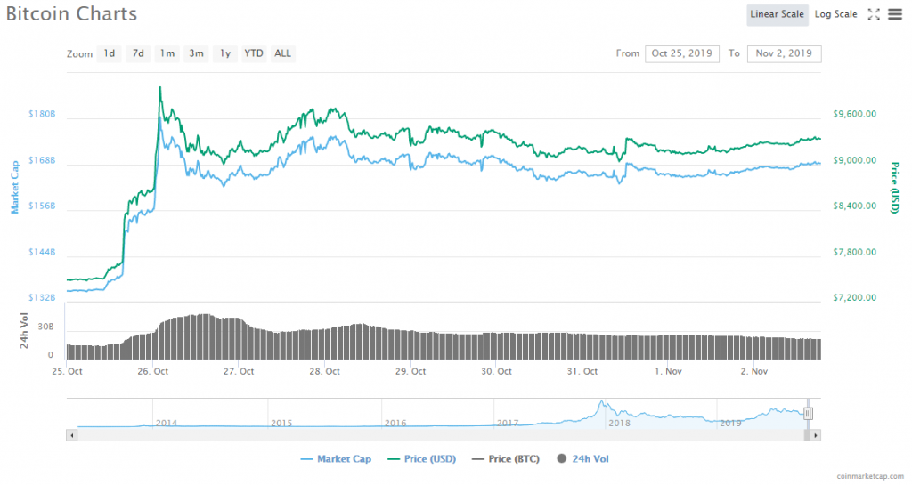Click the Market Cap axis title
912x485 pixels.
(x=14, y=187)
